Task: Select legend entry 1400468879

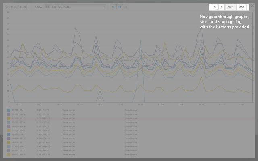Action: (x=18, y=138)
